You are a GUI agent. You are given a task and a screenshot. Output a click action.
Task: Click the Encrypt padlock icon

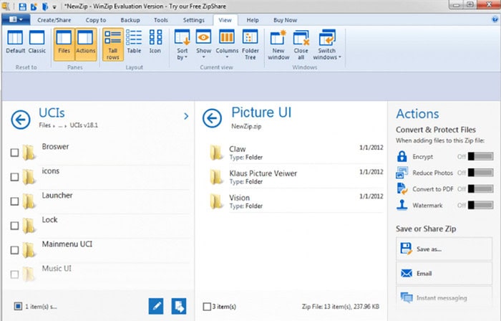[x=402, y=156]
